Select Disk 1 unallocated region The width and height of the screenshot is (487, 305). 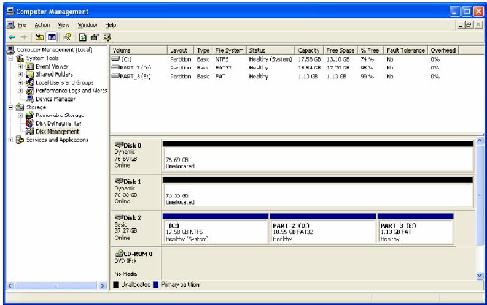[x=318, y=192]
